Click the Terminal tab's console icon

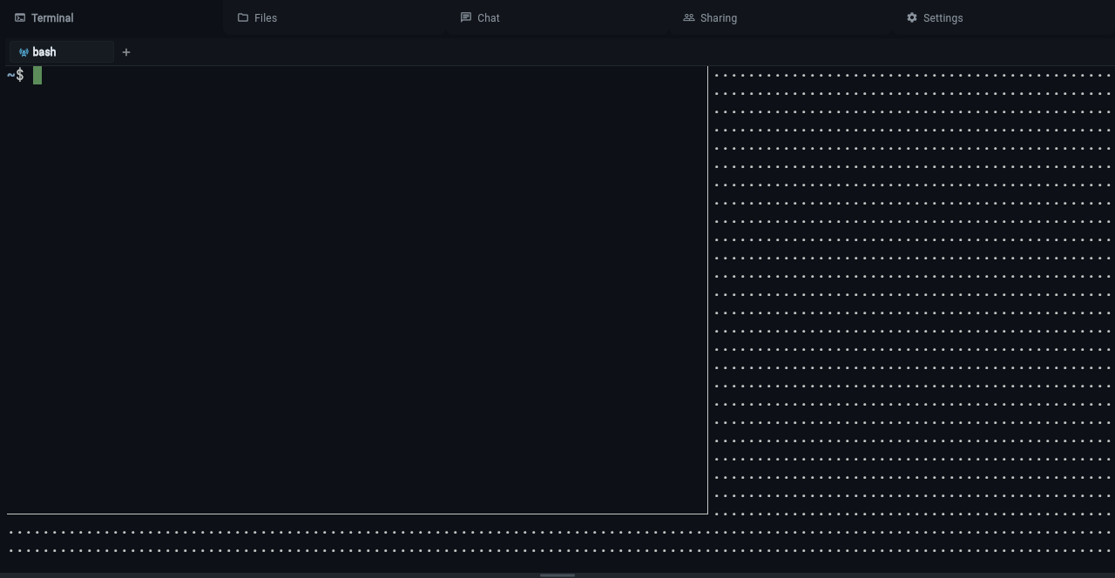pyautogui.click(x=20, y=17)
